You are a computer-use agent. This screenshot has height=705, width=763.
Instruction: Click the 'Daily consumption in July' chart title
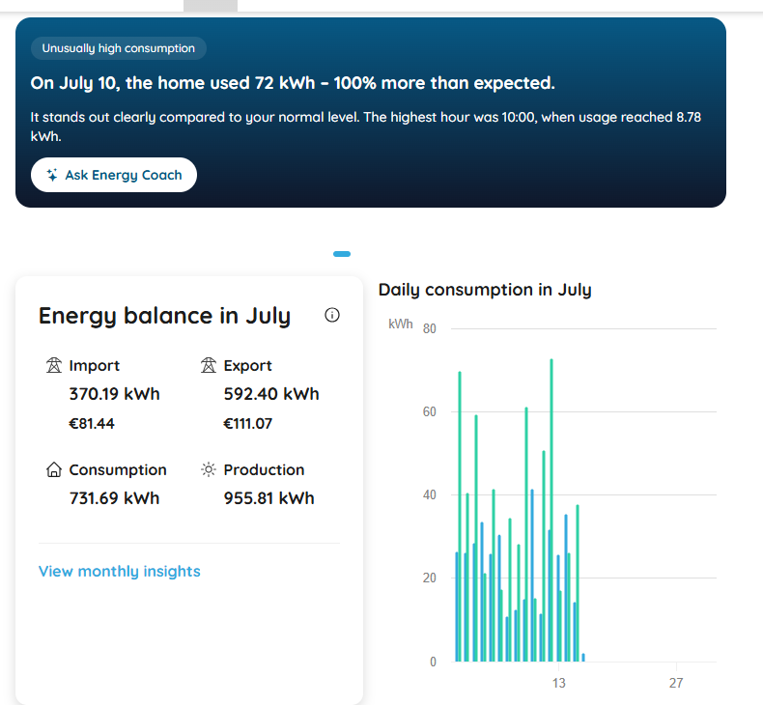pos(485,290)
